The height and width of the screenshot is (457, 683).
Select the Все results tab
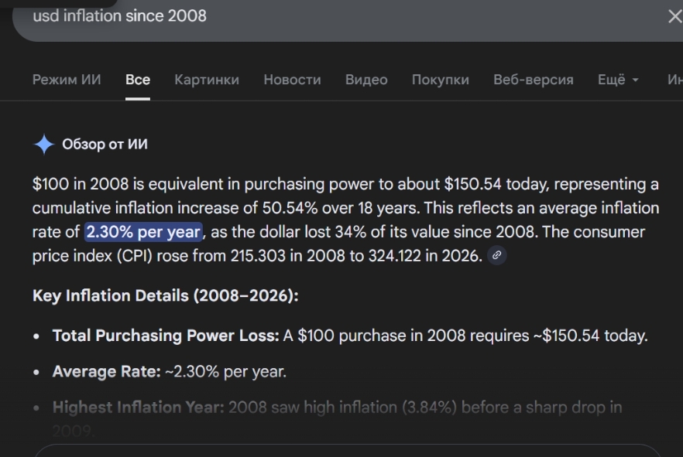click(x=138, y=80)
